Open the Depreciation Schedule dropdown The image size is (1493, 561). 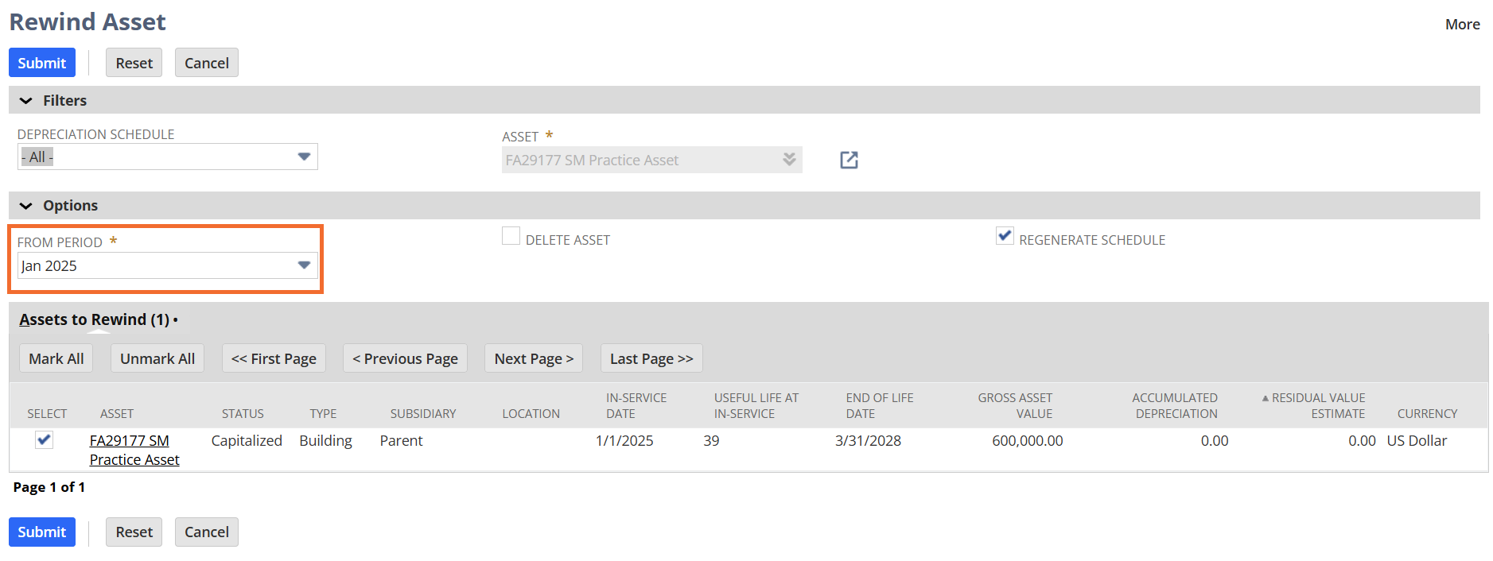pos(303,157)
